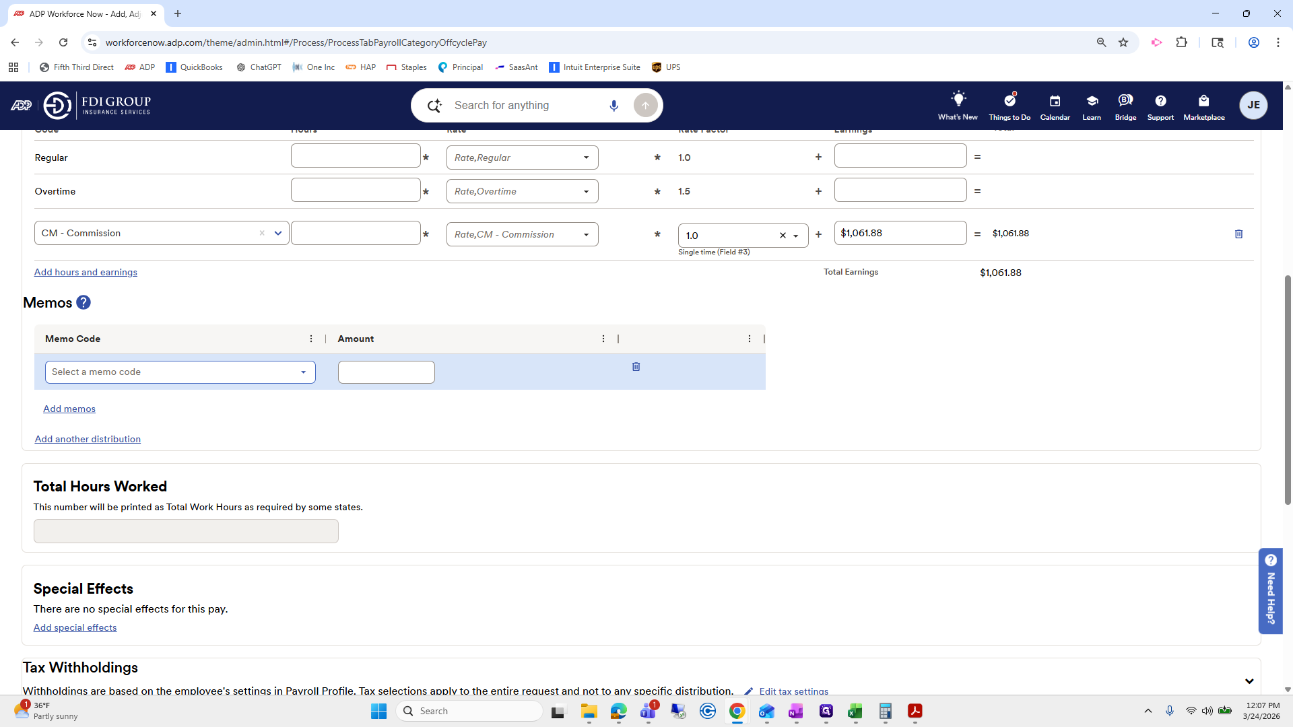The height and width of the screenshot is (727, 1293).
Task: Collapse the Tax Withholdings section chevron
Action: coord(1249,681)
